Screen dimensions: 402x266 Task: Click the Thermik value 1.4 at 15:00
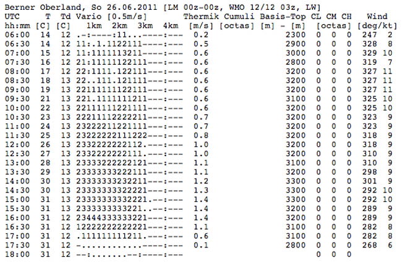pyautogui.click(x=201, y=199)
